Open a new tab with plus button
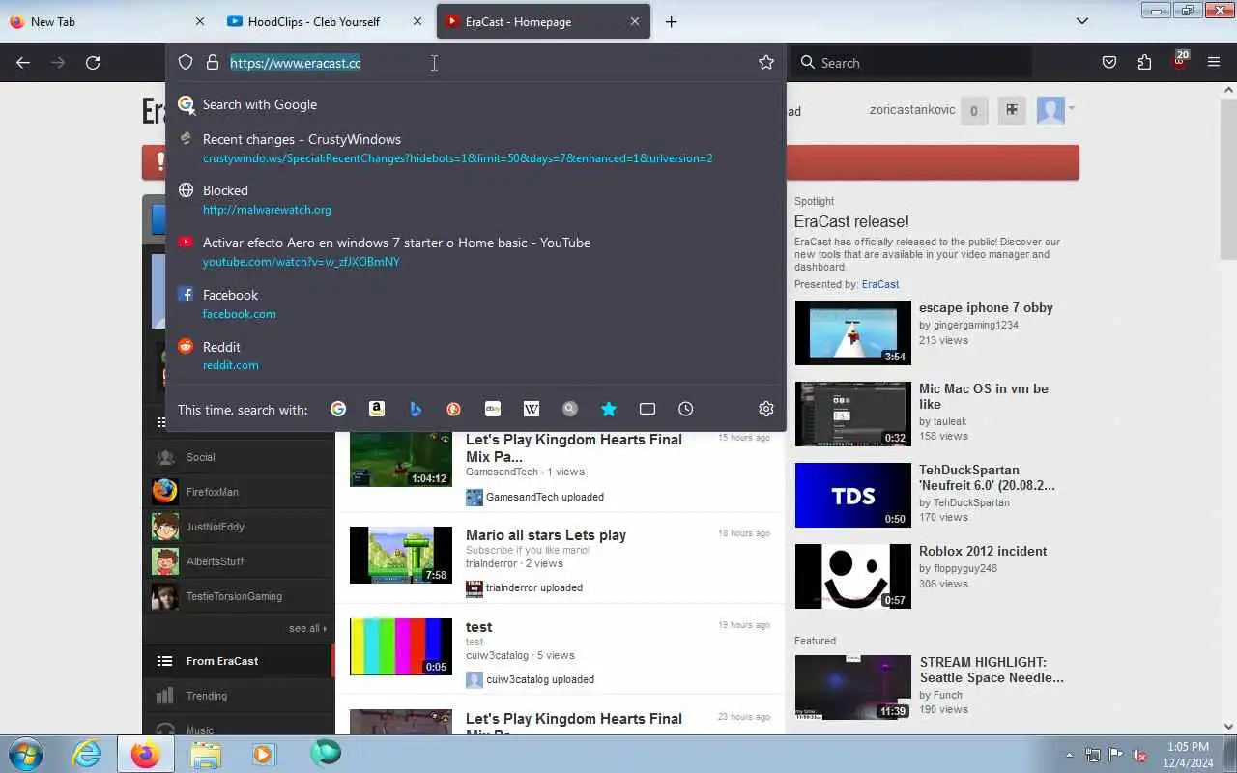This screenshot has width=1237, height=773. [x=672, y=21]
